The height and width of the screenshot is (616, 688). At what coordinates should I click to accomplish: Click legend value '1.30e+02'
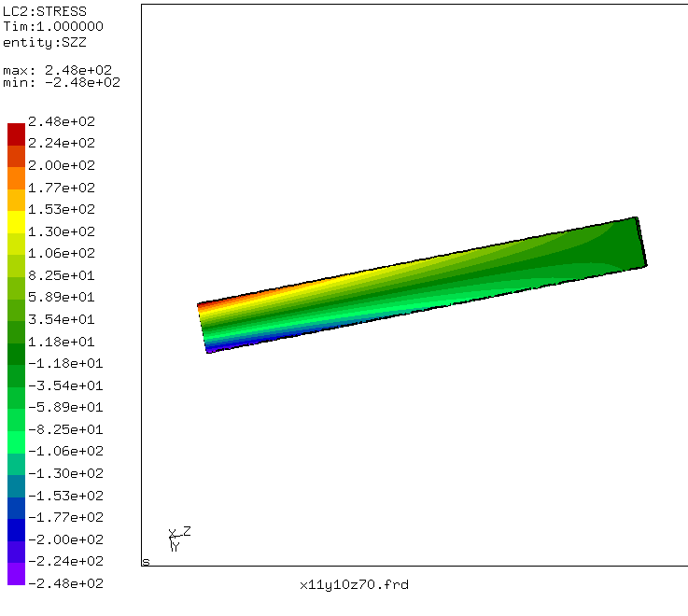tap(62, 231)
